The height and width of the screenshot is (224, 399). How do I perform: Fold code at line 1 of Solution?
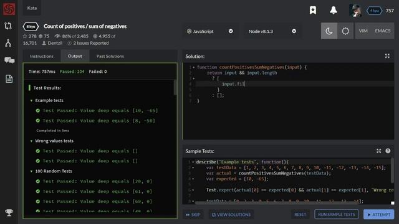coord(194,67)
